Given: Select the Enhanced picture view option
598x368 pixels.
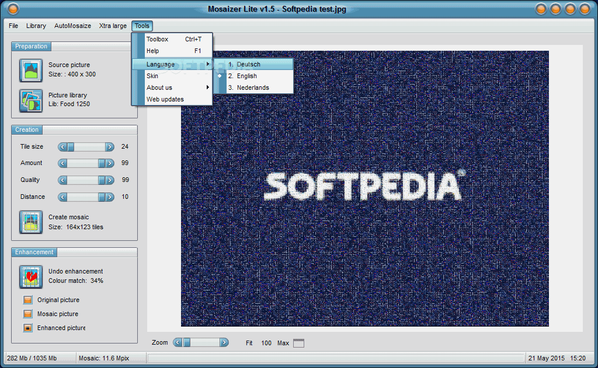Looking at the screenshot, I should coord(28,328).
